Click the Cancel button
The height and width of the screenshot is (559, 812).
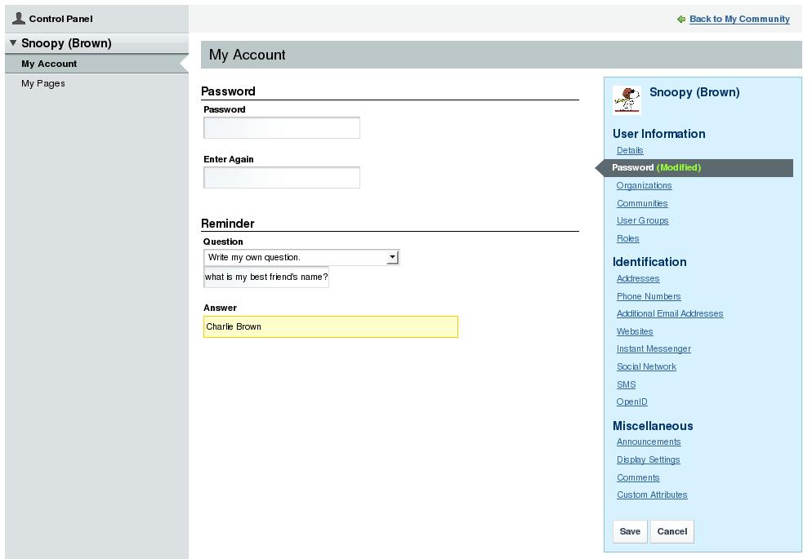pyautogui.click(x=671, y=531)
